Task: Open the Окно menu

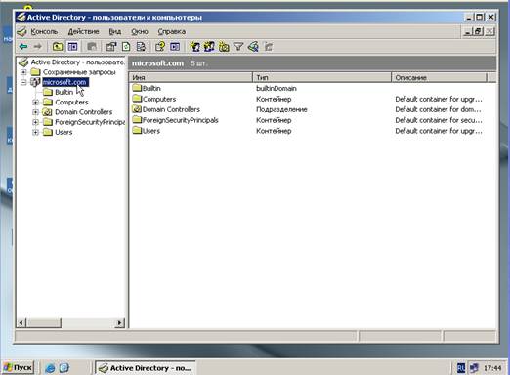Action: 140,32
